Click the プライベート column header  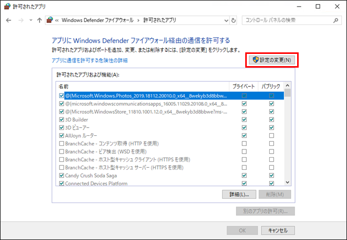coord(244,86)
